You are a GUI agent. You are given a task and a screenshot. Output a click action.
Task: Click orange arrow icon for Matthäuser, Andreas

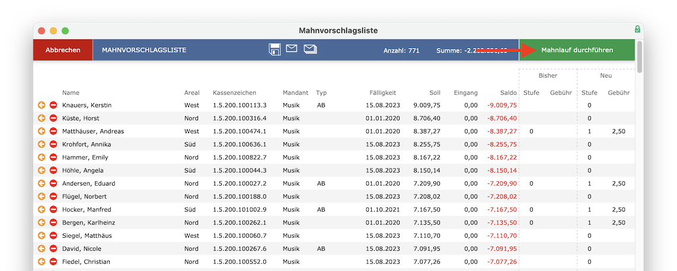point(41,131)
